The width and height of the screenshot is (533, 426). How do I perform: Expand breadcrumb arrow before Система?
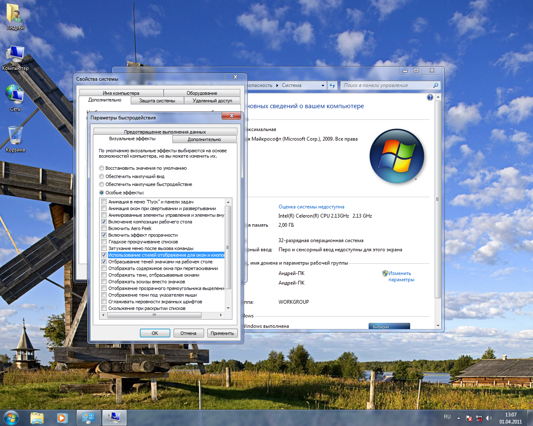(277, 85)
